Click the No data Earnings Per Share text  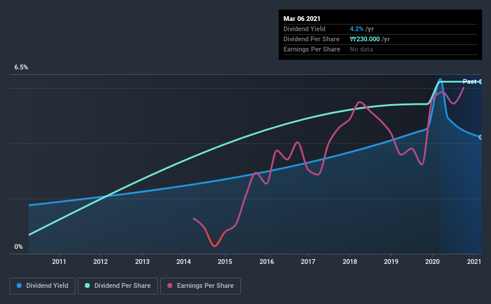coord(361,49)
